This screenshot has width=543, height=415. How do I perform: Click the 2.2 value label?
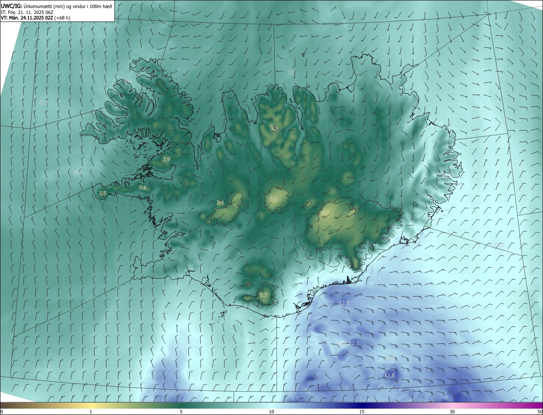pyautogui.click(x=326, y=213)
